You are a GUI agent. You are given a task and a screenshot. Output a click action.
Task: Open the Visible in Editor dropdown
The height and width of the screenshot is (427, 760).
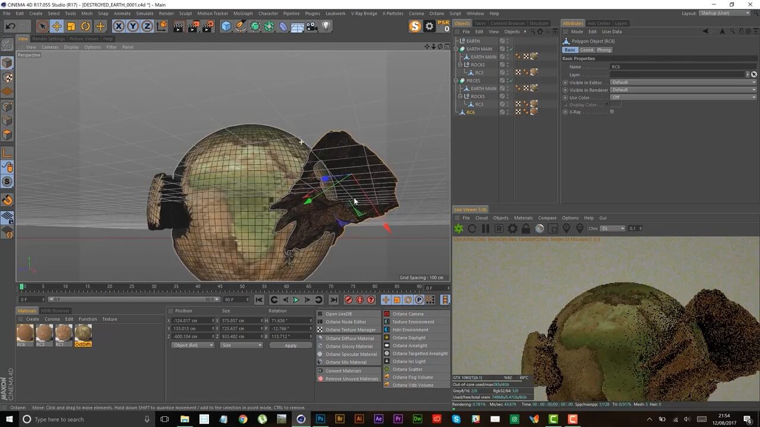[x=683, y=82]
